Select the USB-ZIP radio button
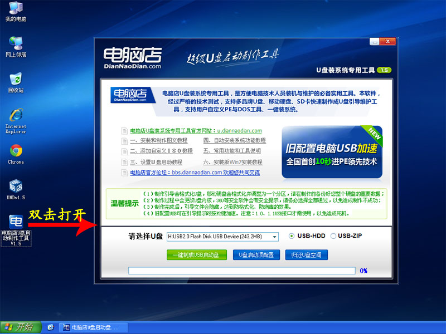The width and height of the screenshot is (446, 334). [x=334, y=236]
